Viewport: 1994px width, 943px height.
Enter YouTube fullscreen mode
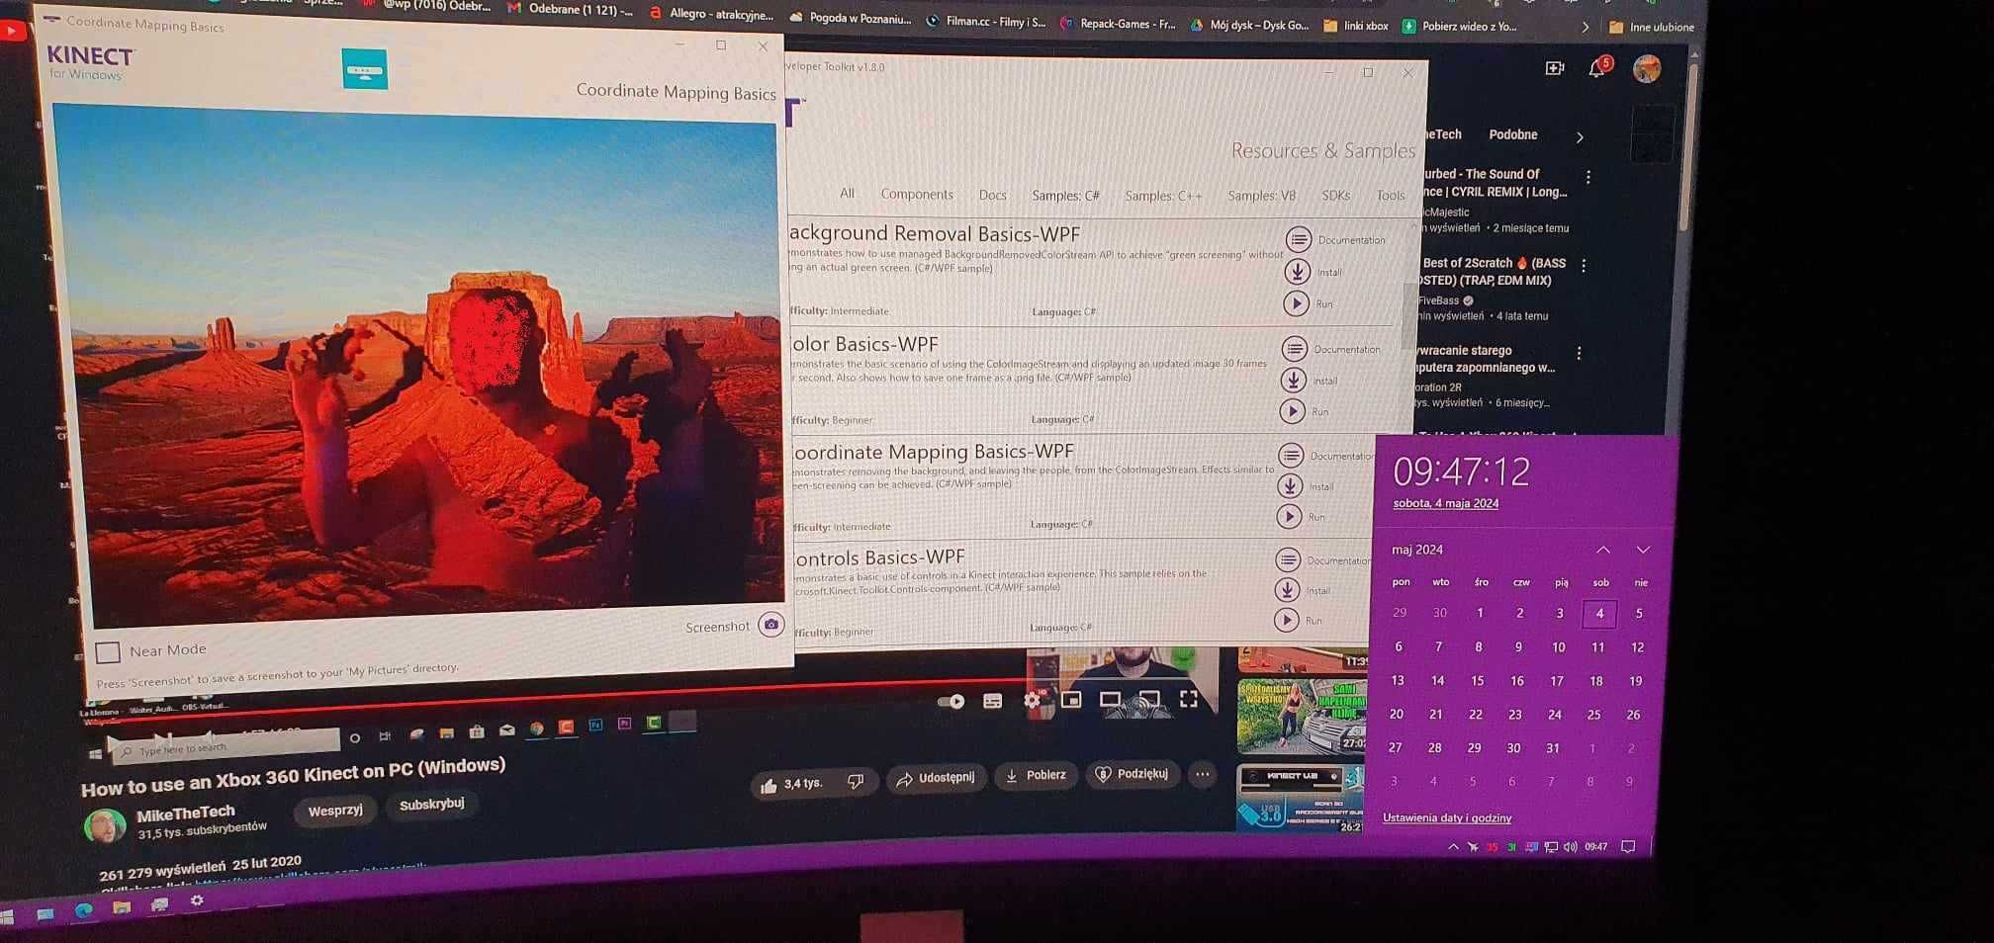coord(1189,699)
